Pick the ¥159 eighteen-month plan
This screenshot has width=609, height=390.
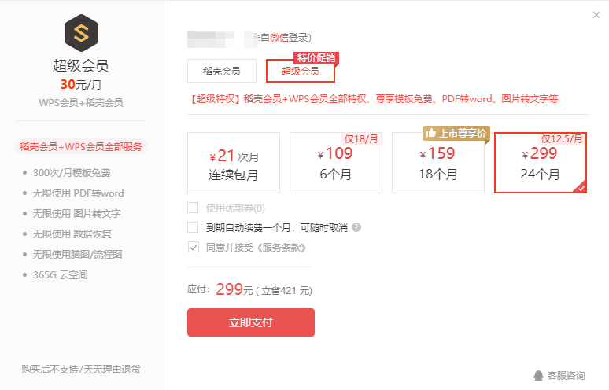438,163
